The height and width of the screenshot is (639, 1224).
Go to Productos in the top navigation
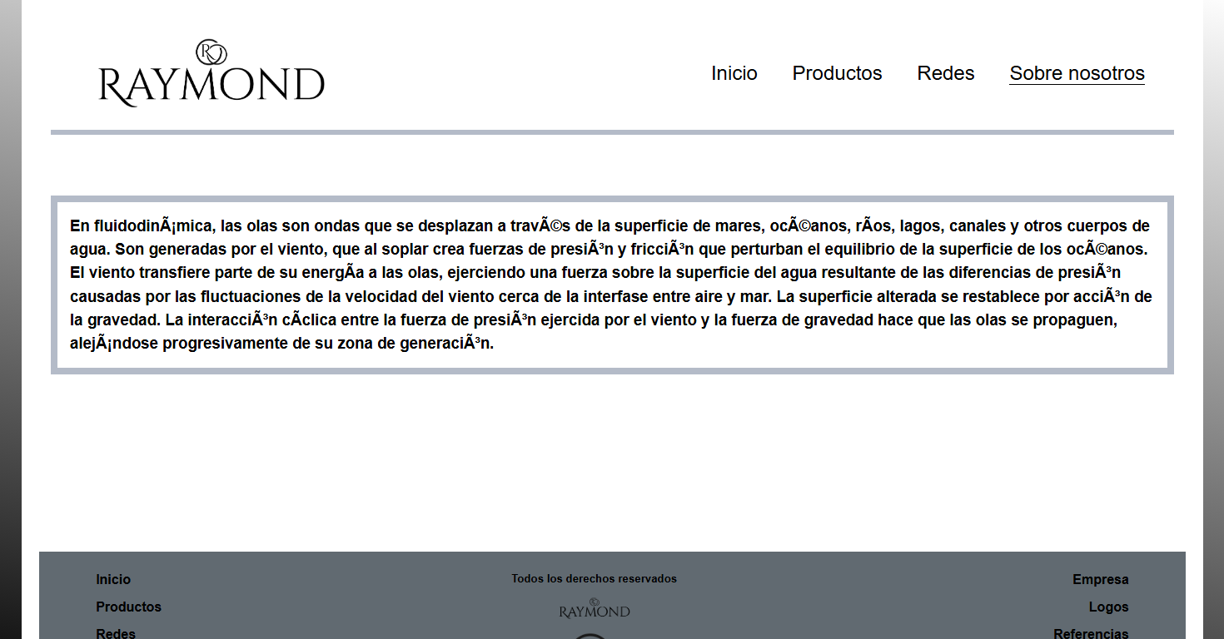pos(837,73)
